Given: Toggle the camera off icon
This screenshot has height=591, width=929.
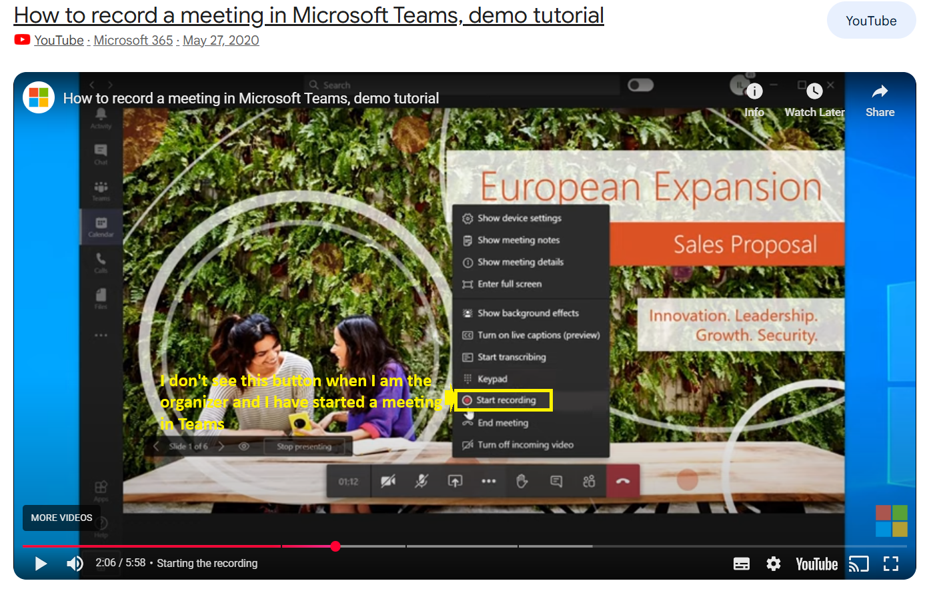Looking at the screenshot, I should coord(388,480).
